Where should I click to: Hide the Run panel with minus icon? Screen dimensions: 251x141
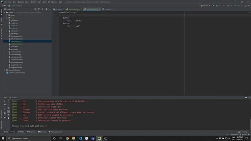point(249,98)
